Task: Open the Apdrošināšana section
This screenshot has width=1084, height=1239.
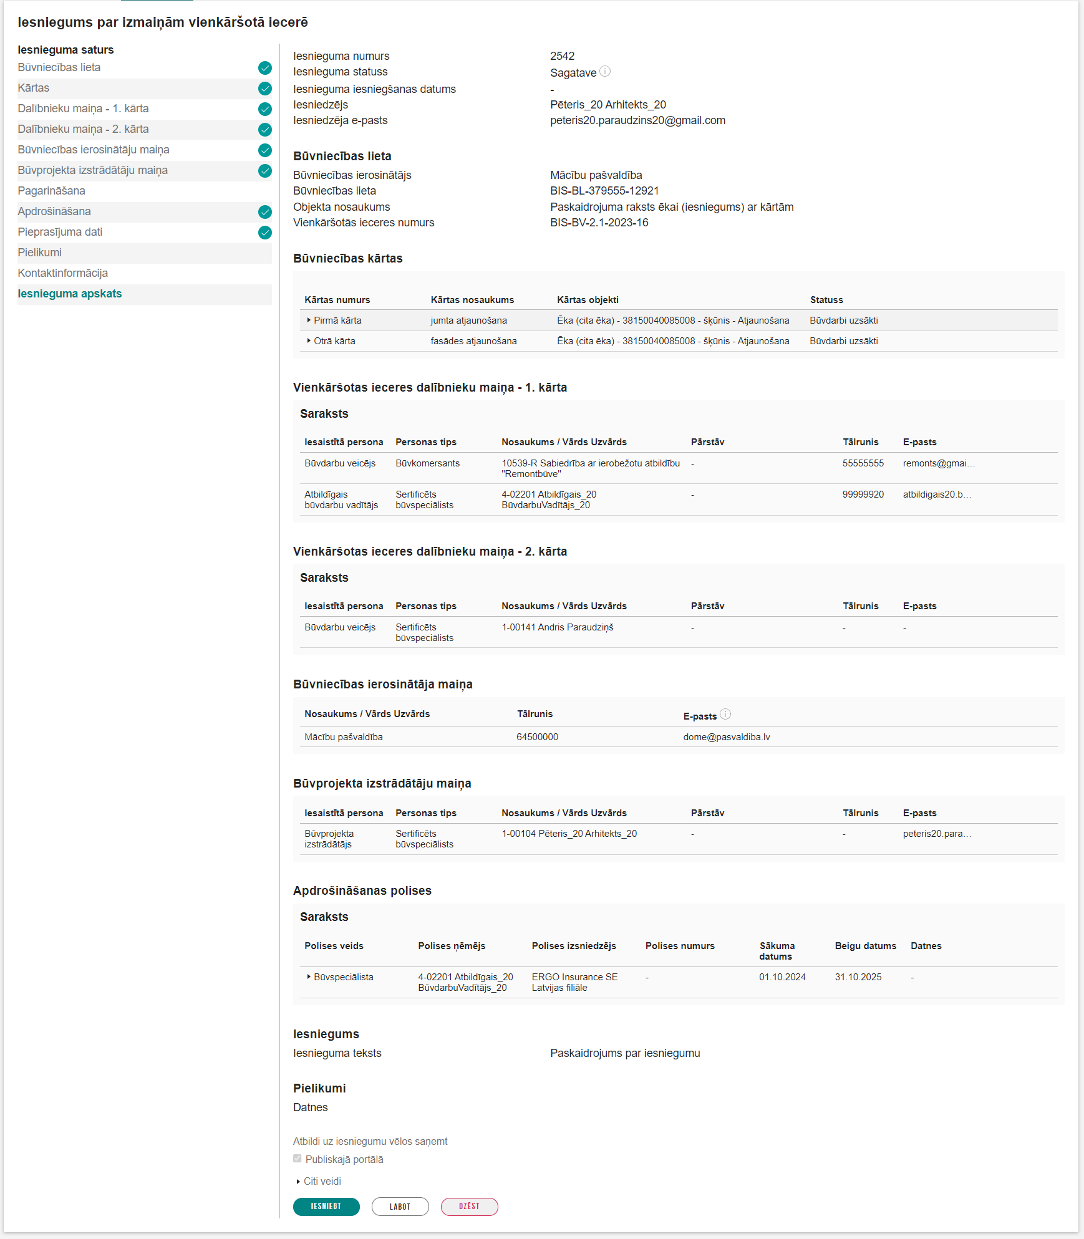Action: tap(54, 211)
